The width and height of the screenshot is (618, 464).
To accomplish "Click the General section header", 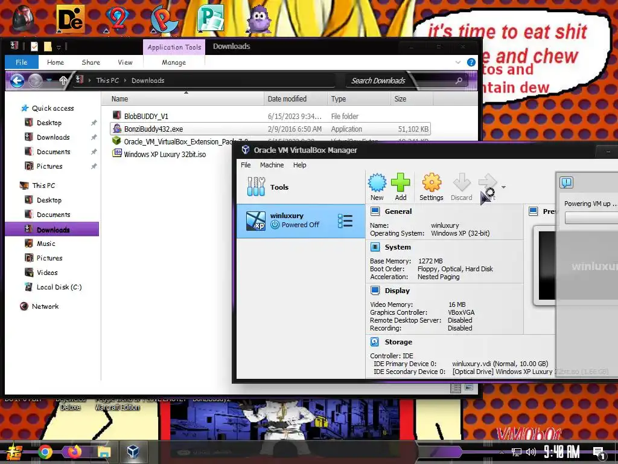I will pos(398,211).
